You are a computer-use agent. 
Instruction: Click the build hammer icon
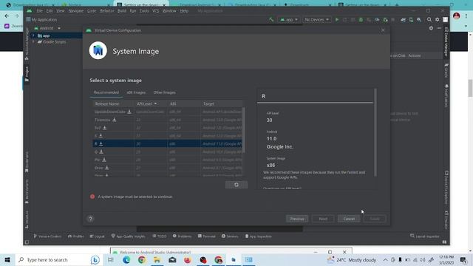pyautogui.click(x=271, y=20)
